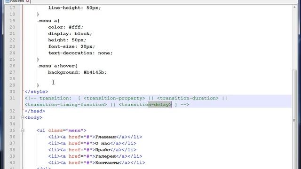The image size is (301, 169).
Task: Click the 'Галерея' list item line
Action: point(95,156)
